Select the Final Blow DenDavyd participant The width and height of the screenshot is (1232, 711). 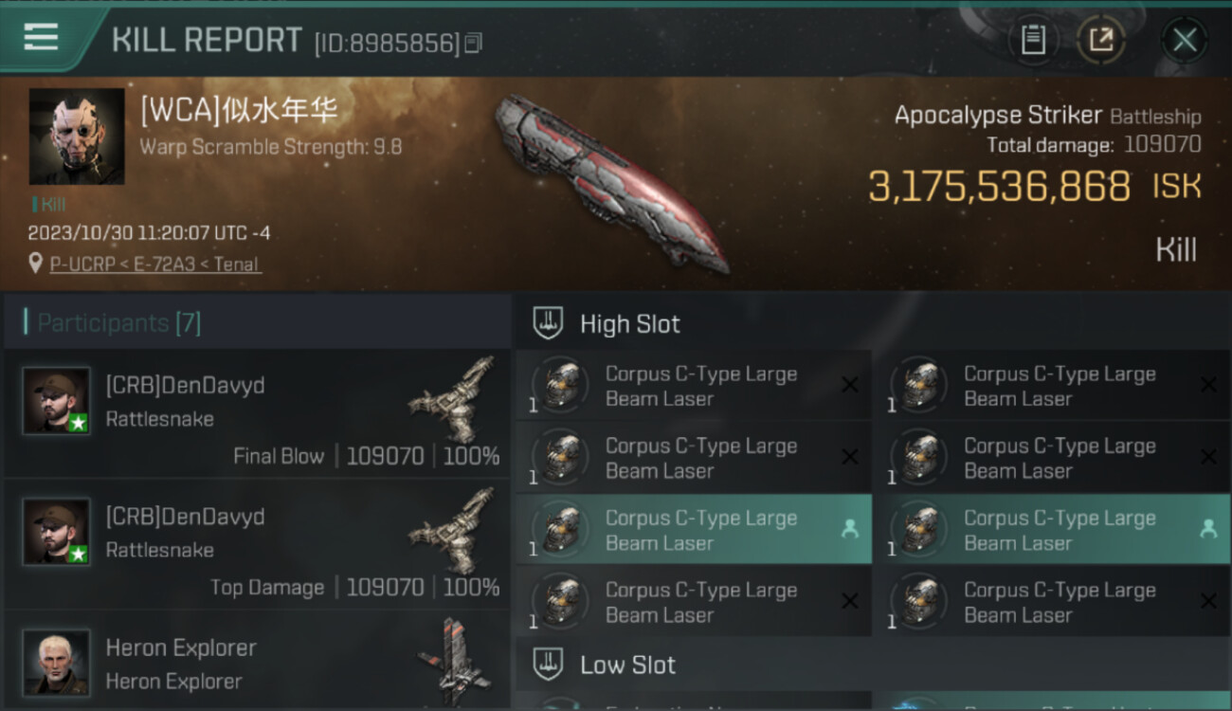(x=257, y=414)
